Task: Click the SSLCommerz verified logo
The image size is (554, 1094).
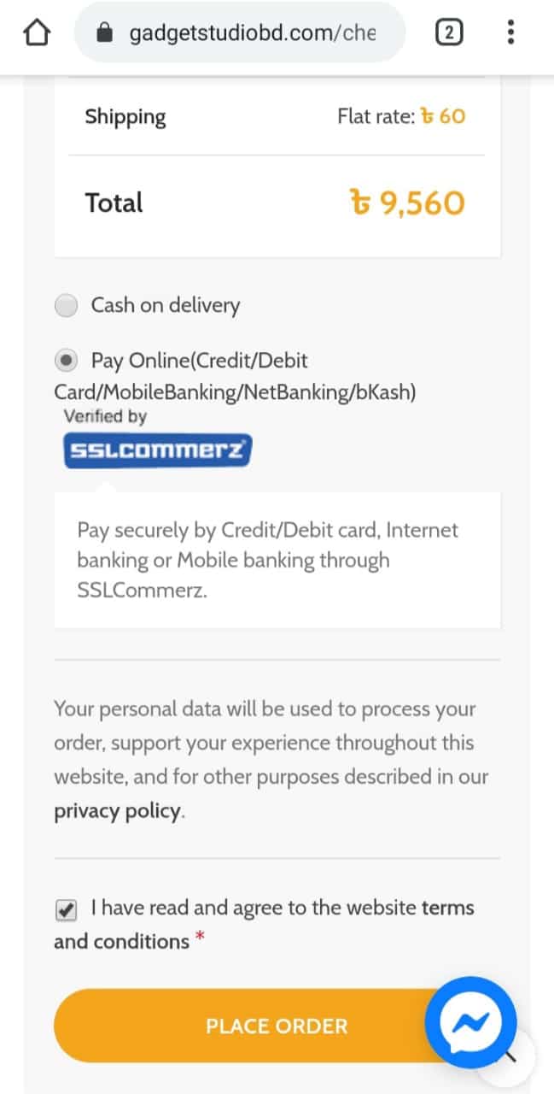Action: pyautogui.click(x=158, y=450)
